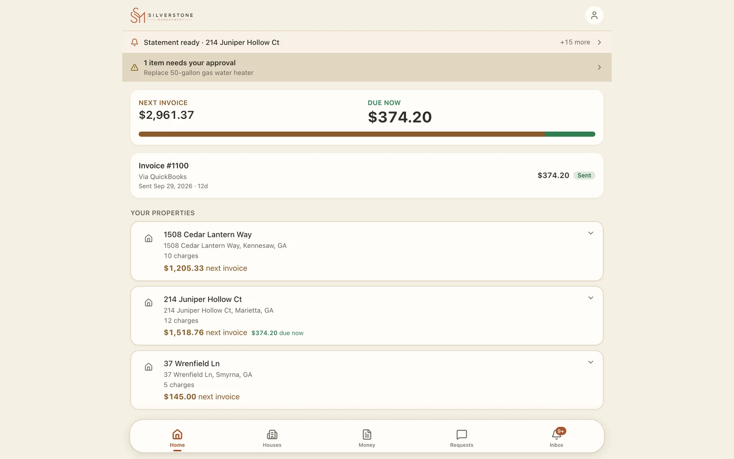Viewport: 734px width, 459px height.
Task: Go to the Home tab
Action: pyautogui.click(x=177, y=438)
